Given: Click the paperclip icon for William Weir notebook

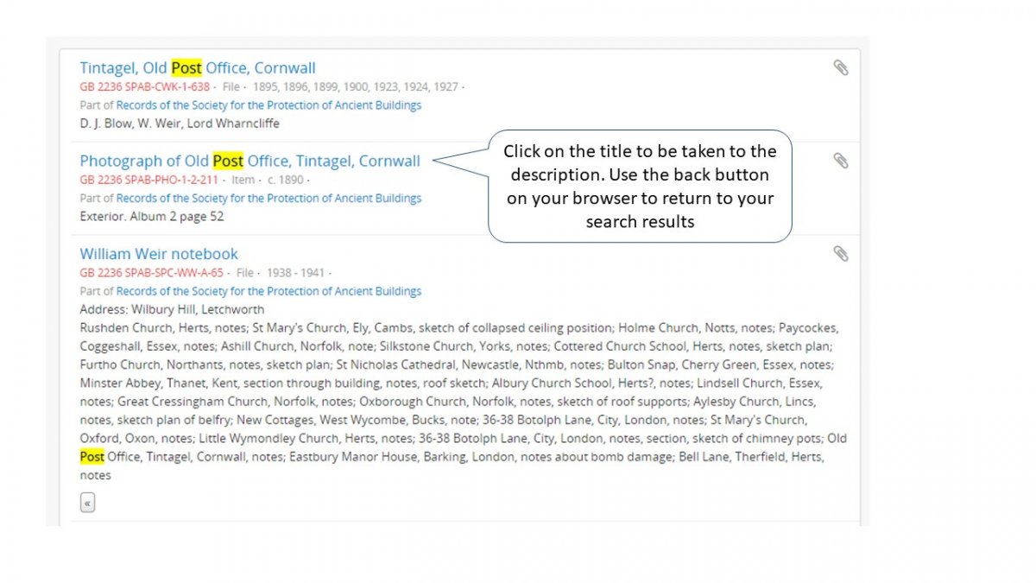Looking at the screenshot, I should (840, 254).
